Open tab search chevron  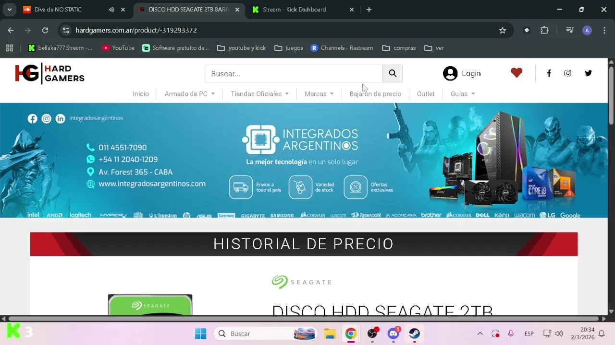pyautogui.click(x=9, y=10)
